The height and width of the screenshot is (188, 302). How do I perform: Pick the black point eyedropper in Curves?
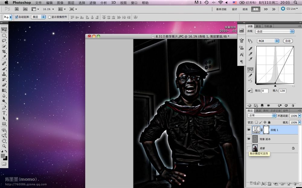[x=250, y=49]
